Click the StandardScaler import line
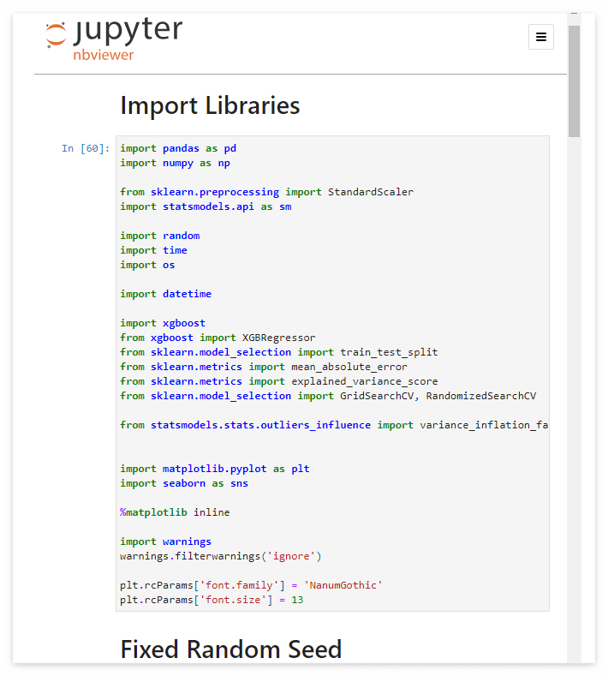Screen dimensions: 608x676 click(266, 192)
